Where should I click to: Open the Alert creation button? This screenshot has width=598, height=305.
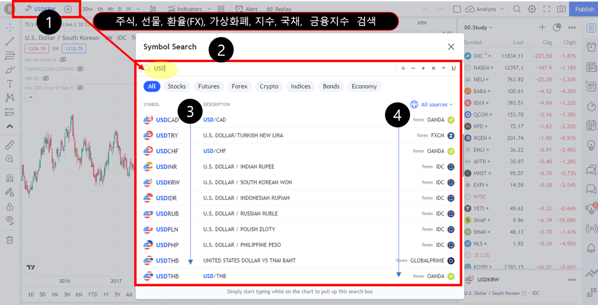point(246,9)
